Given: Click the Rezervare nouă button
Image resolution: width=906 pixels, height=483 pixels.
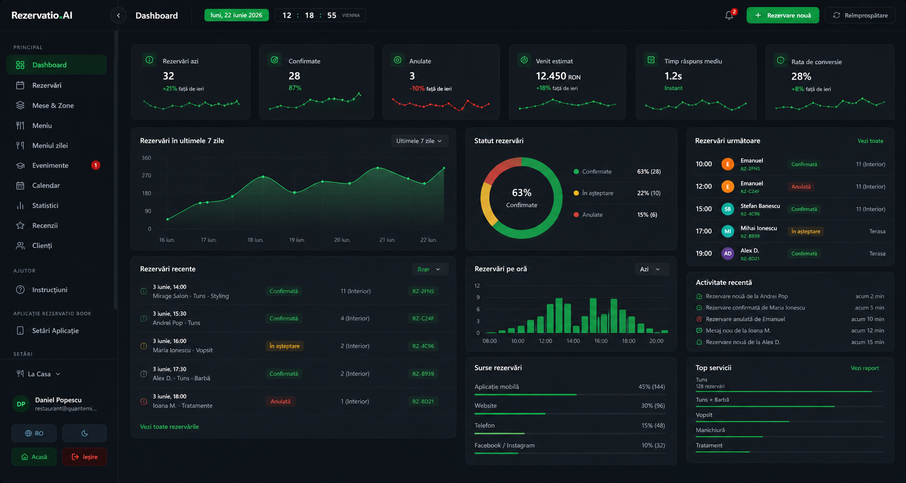Looking at the screenshot, I should [x=783, y=15].
